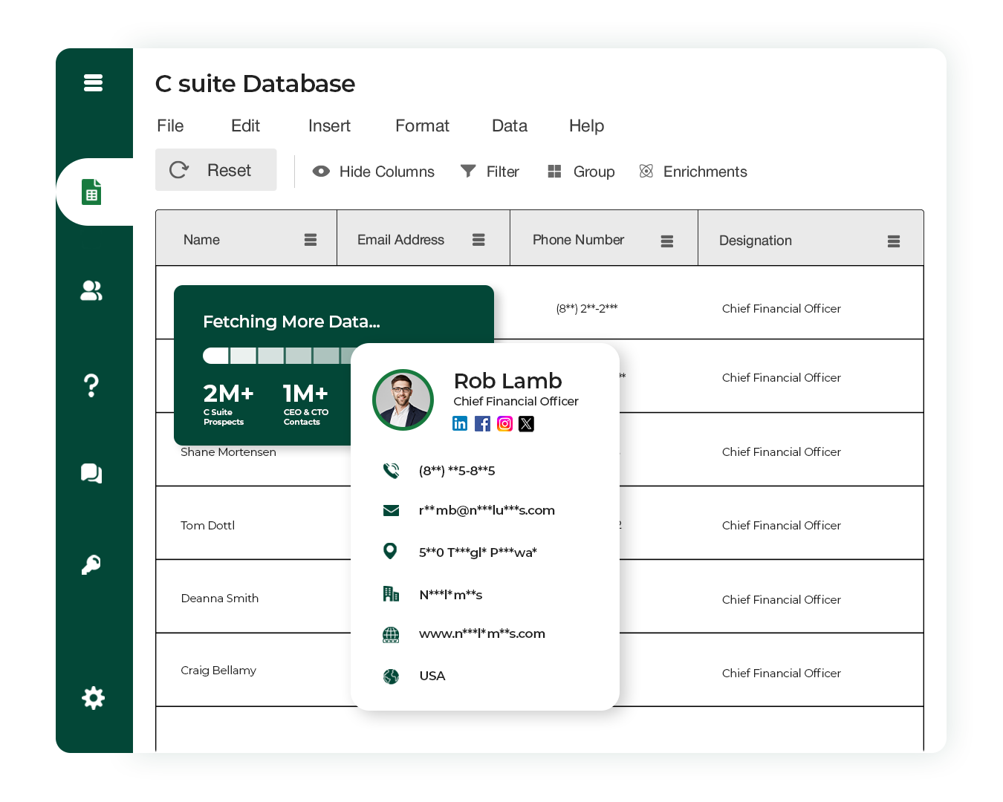Image resolution: width=1003 pixels, height=802 pixels.
Task: Open the contacts sidebar icon
Action: [91, 291]
